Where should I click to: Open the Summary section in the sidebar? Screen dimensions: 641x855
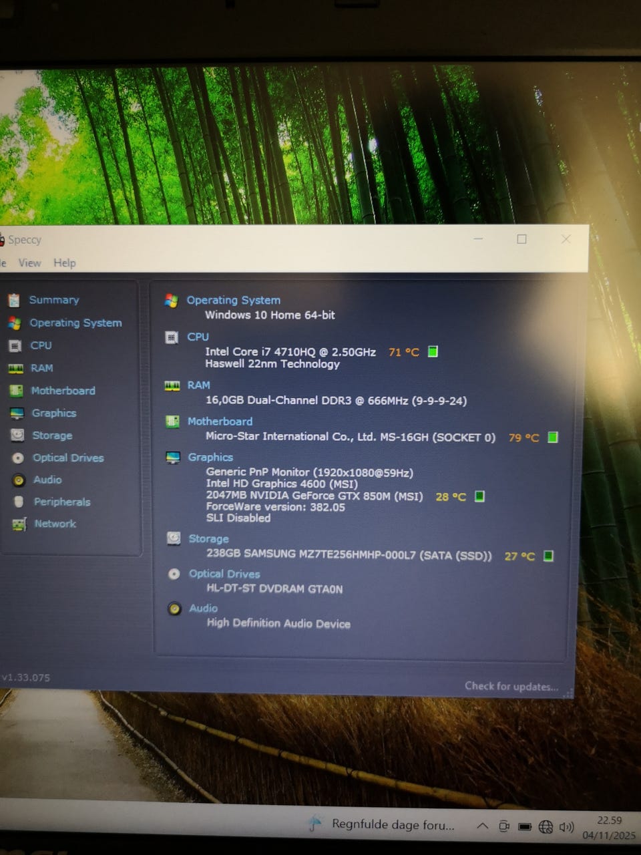click(x=54, y=300)
